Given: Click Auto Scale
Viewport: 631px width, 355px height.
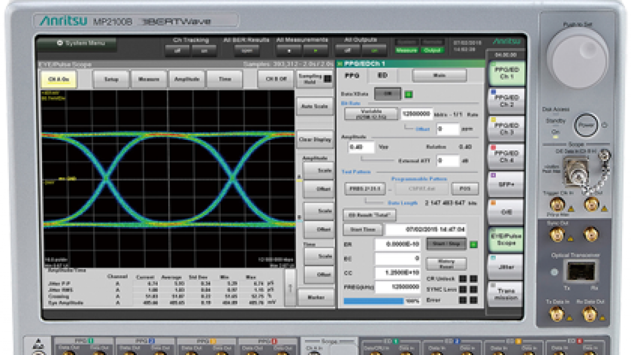Looking at the screenshot, I should 314,106.
